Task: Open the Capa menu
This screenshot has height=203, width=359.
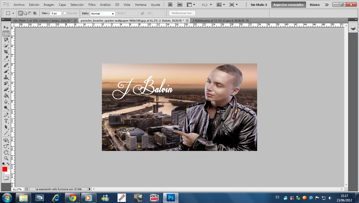Action: click(x=62, y=5)
